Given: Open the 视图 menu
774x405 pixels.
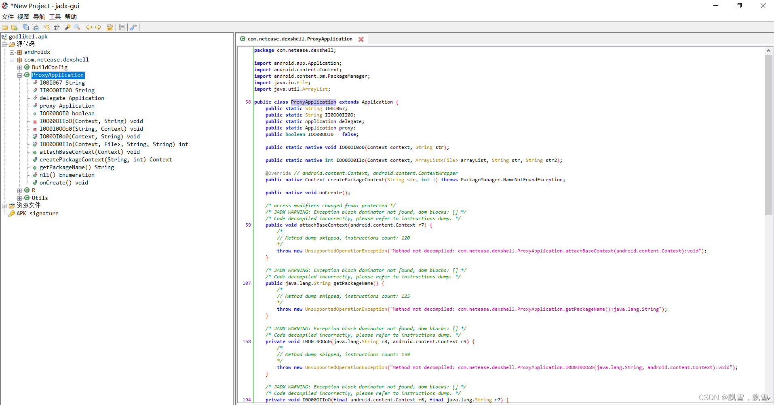Looking at the screenshot, I should [x=23, y=17].
